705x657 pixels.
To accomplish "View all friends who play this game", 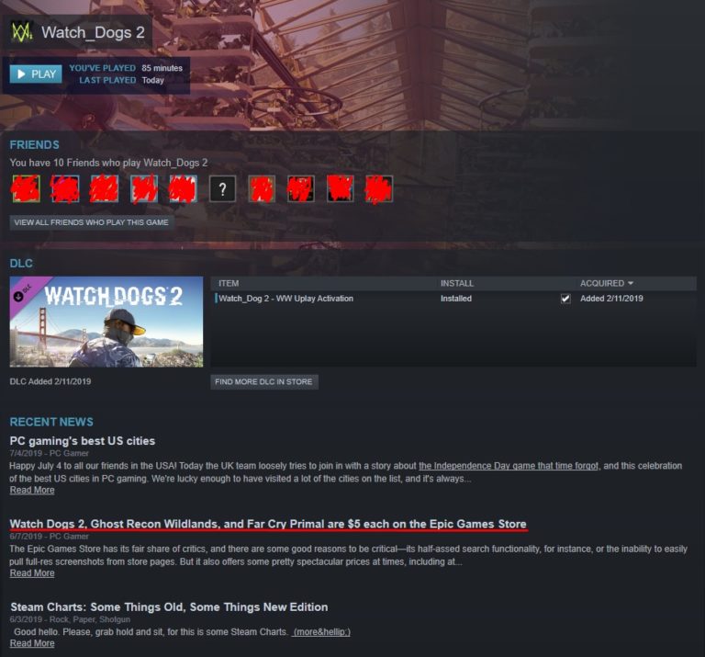I will coord(92,222).
